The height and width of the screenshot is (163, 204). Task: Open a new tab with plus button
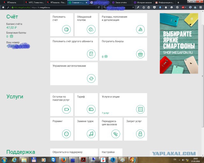pyautogui.click(x=178, y=3)
